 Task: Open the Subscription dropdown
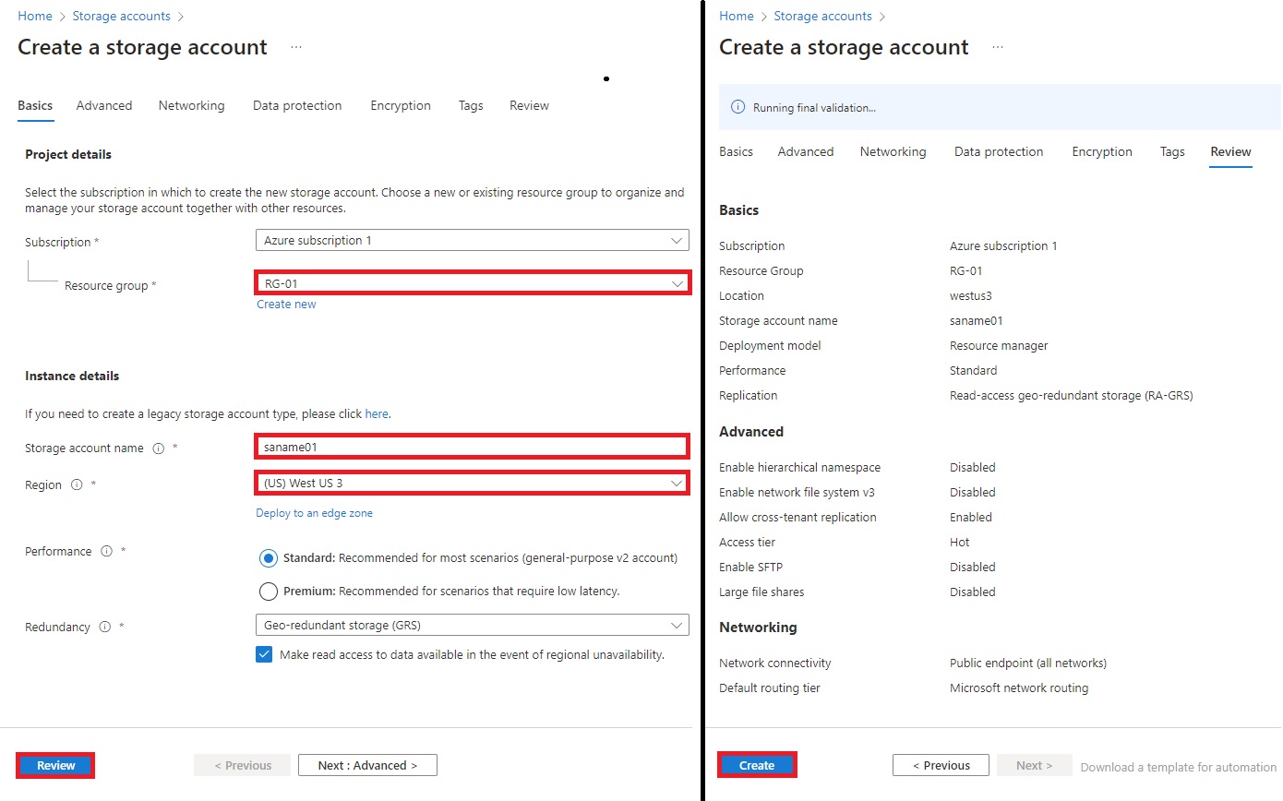point(472,240)
